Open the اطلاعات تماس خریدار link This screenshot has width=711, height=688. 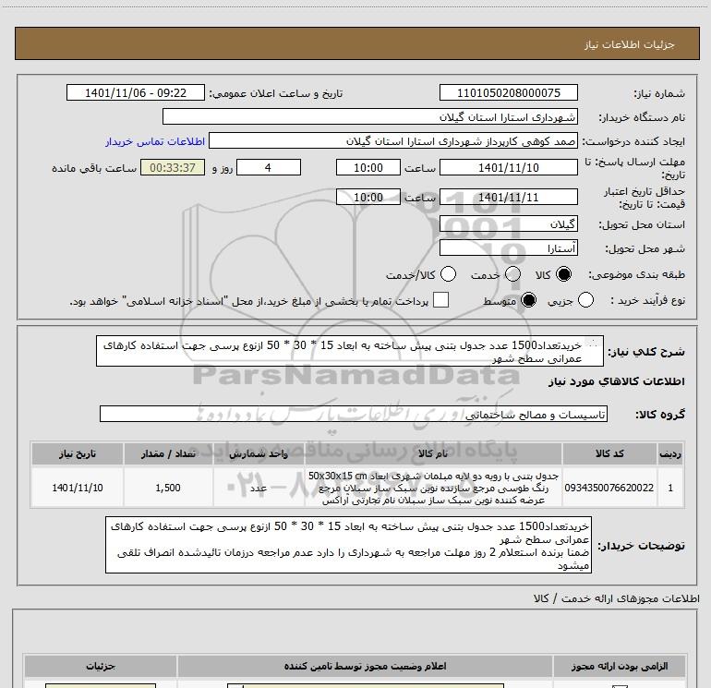[x=155, y=141]
